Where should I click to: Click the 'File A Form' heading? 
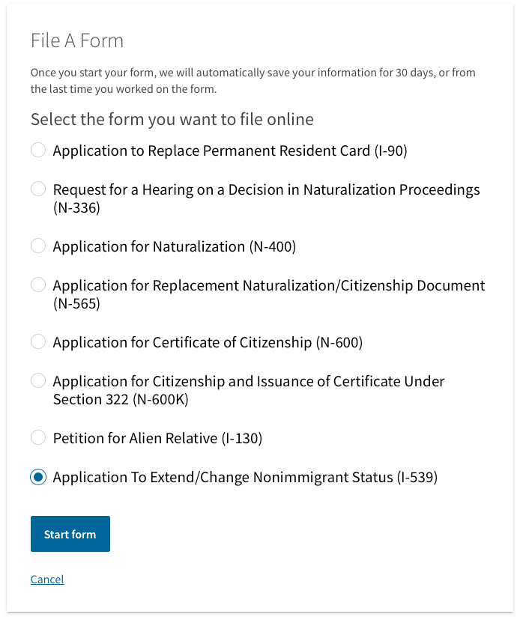point(77,40)
